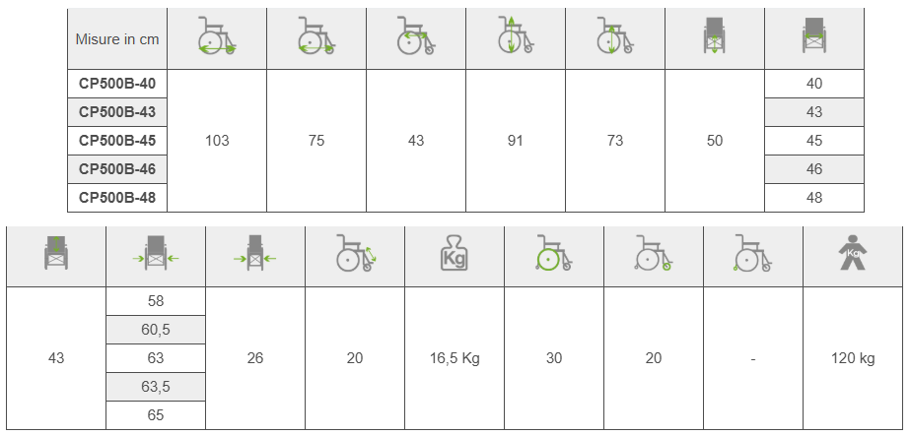
Task: Click the total height arrow wheelchair icon
Action: 516,38
